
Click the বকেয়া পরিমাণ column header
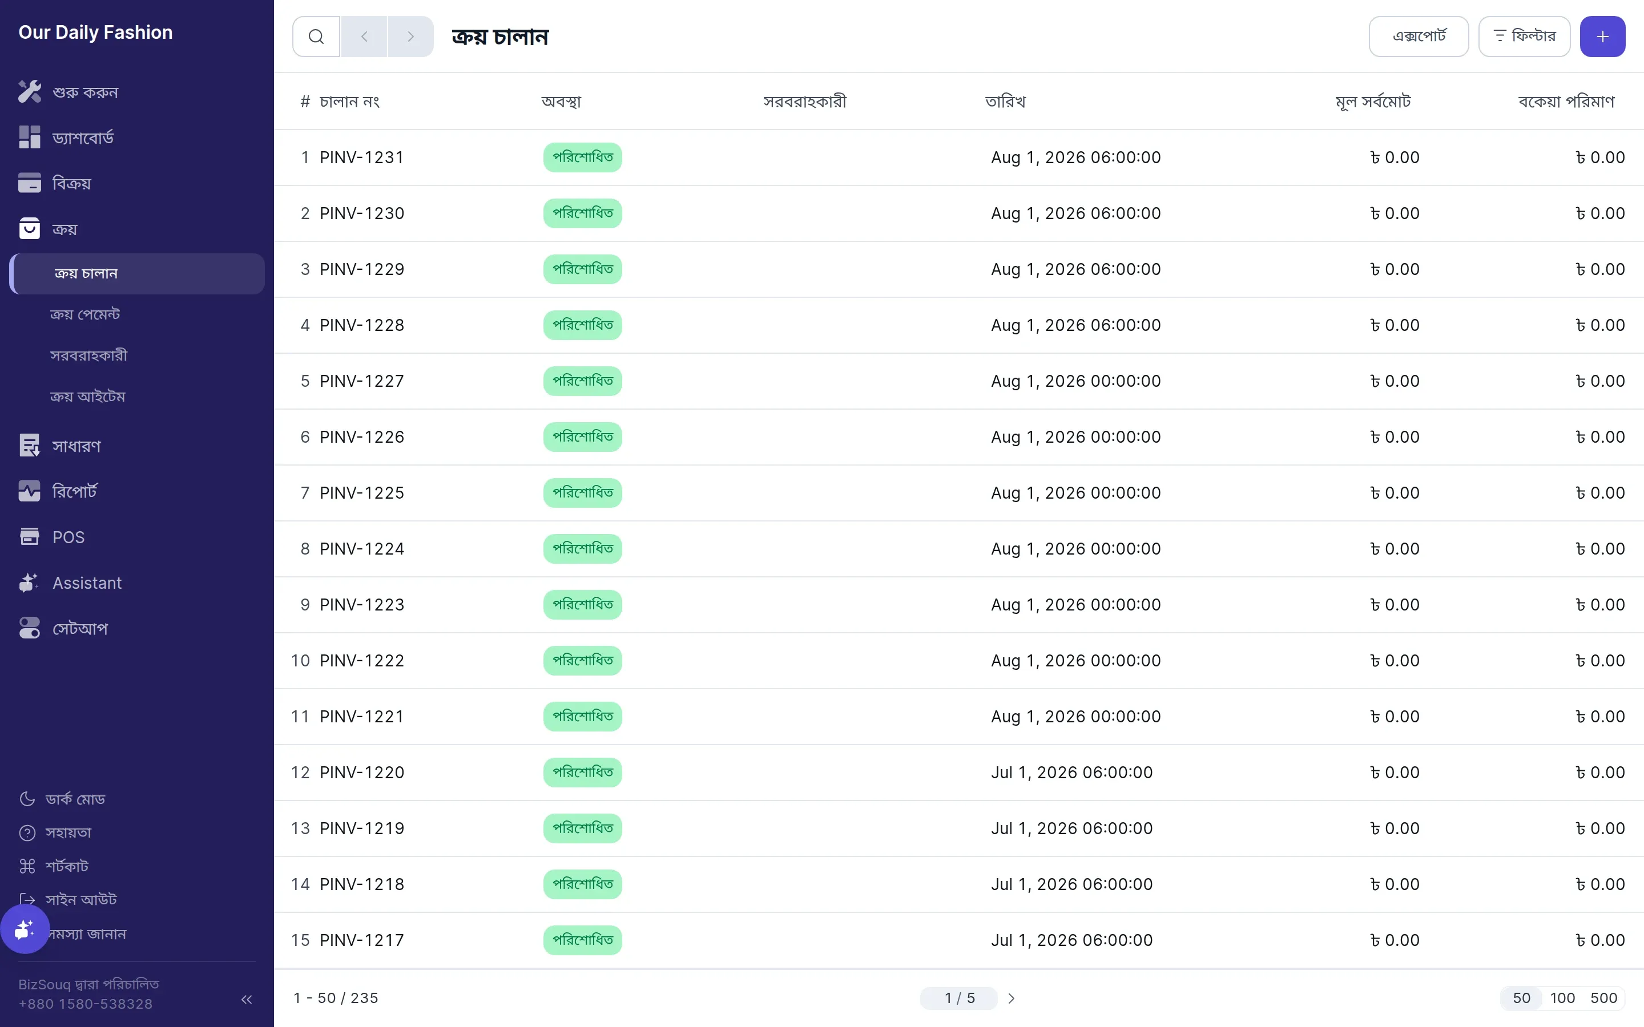pyautogui.click(x=1566, y=101)
